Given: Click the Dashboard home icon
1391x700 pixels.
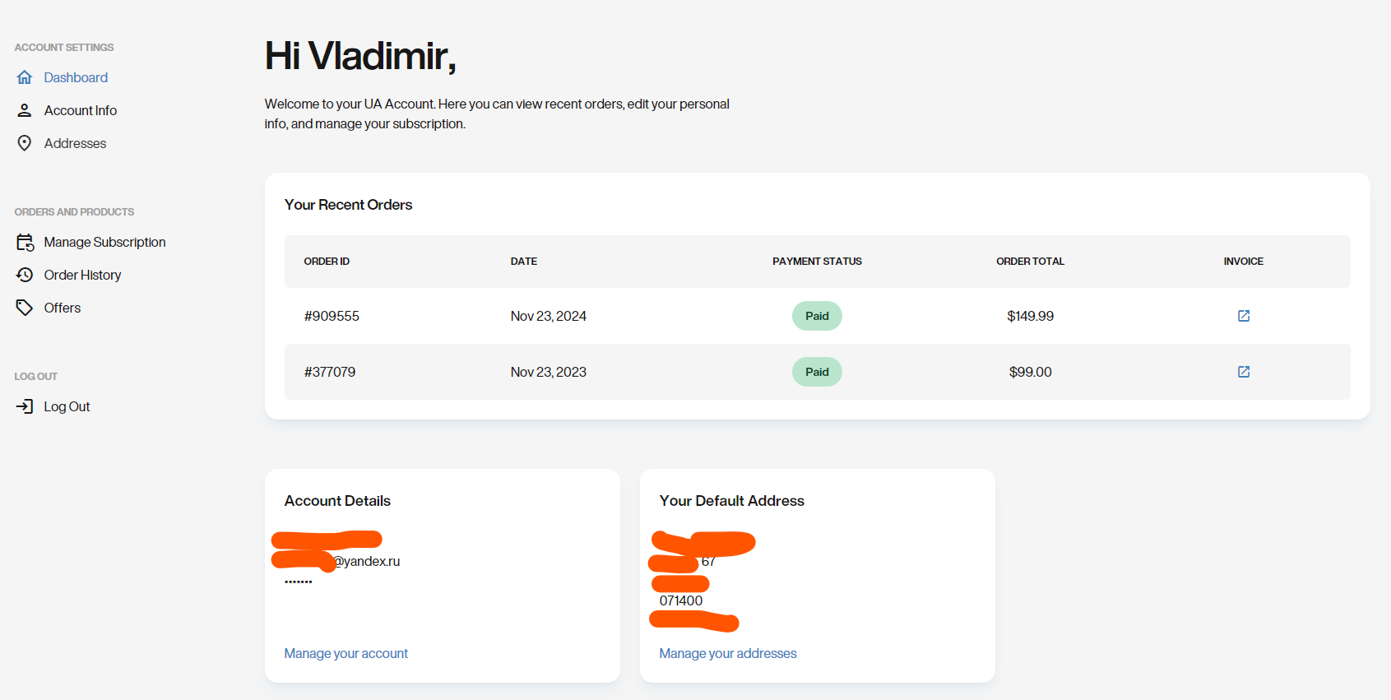Looking at the screenshot, I should 25,77.
